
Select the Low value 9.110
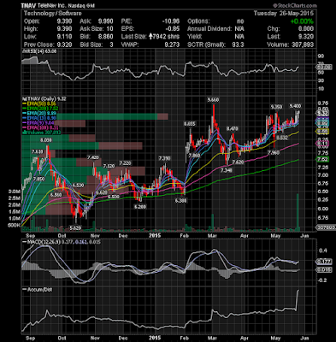click(64, 37)
